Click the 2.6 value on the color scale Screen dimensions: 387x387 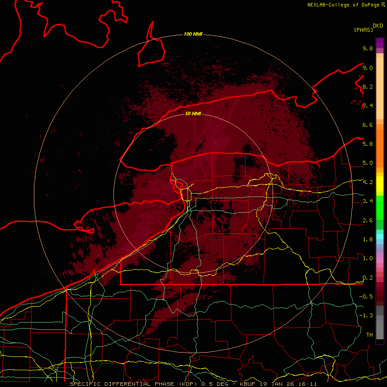click(x=368, y=220)
